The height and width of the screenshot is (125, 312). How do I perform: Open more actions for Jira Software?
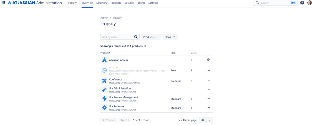coord(208,108)
